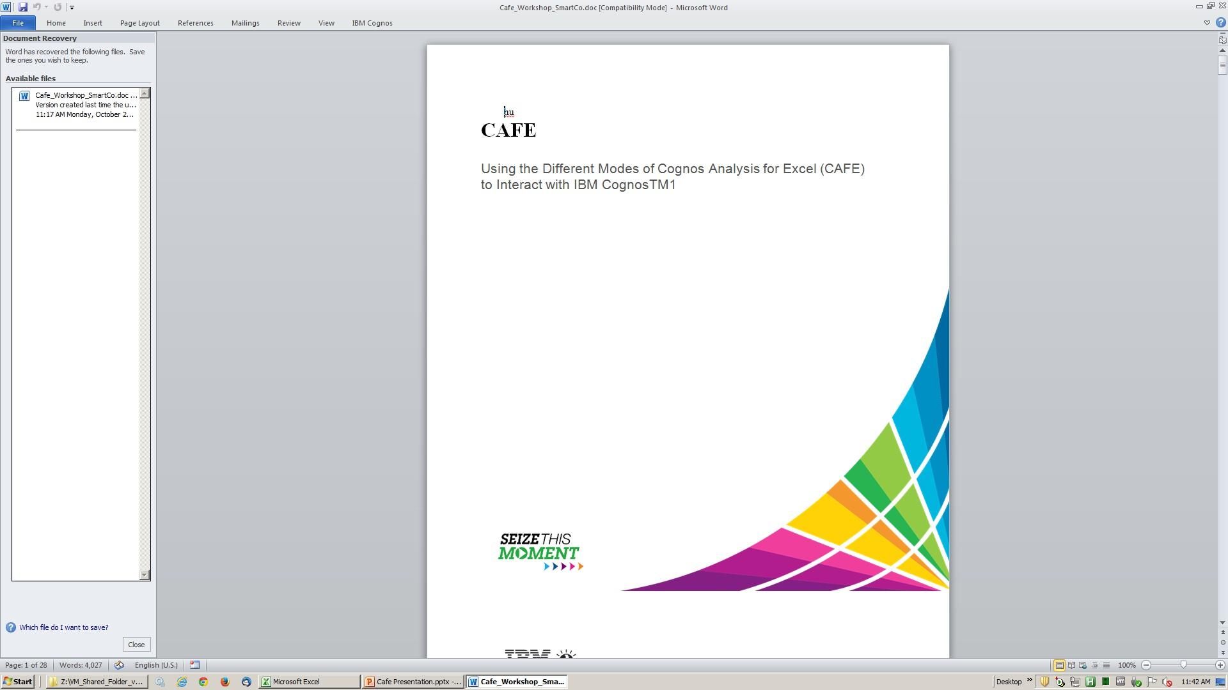Switch to Cafe Presentation.pptx taskbar button

tap(413, 682)
